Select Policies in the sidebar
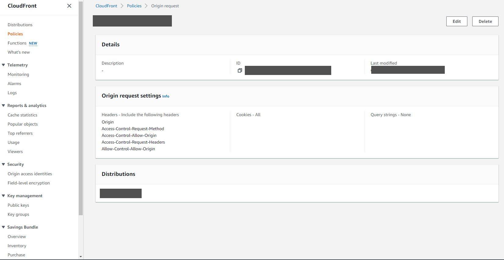Viewport: 504px width, 260px height. pyautogui.click(x=15, y=34)
